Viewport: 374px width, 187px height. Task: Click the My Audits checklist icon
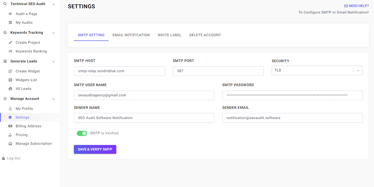pos(10,23)
